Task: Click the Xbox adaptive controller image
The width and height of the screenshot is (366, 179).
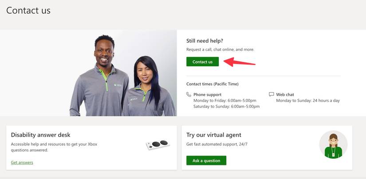Action: (157, 145)
